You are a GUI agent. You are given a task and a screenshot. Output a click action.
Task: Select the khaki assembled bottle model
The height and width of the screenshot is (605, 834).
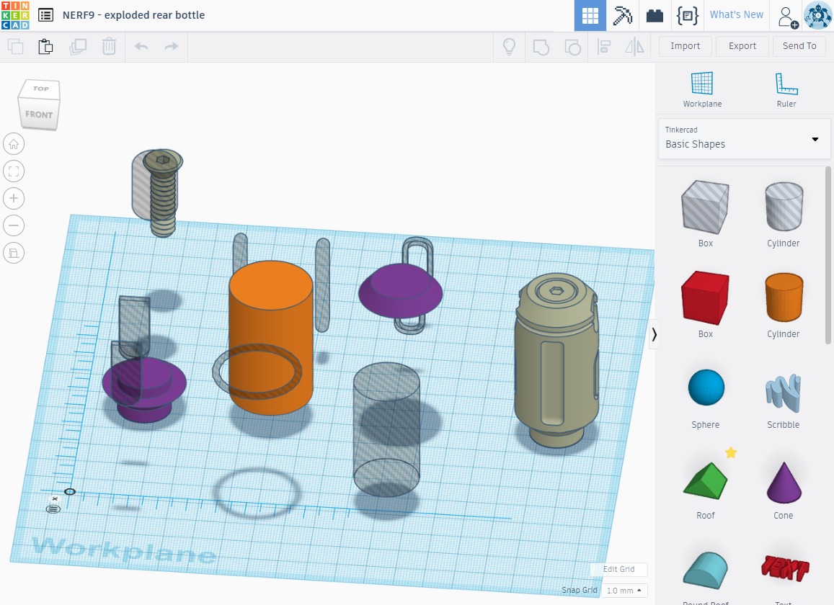[556, 359]
